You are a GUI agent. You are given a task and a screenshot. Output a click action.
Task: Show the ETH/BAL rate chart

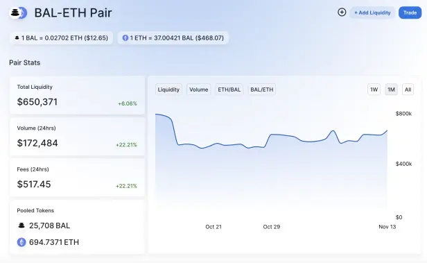(229, 90)
